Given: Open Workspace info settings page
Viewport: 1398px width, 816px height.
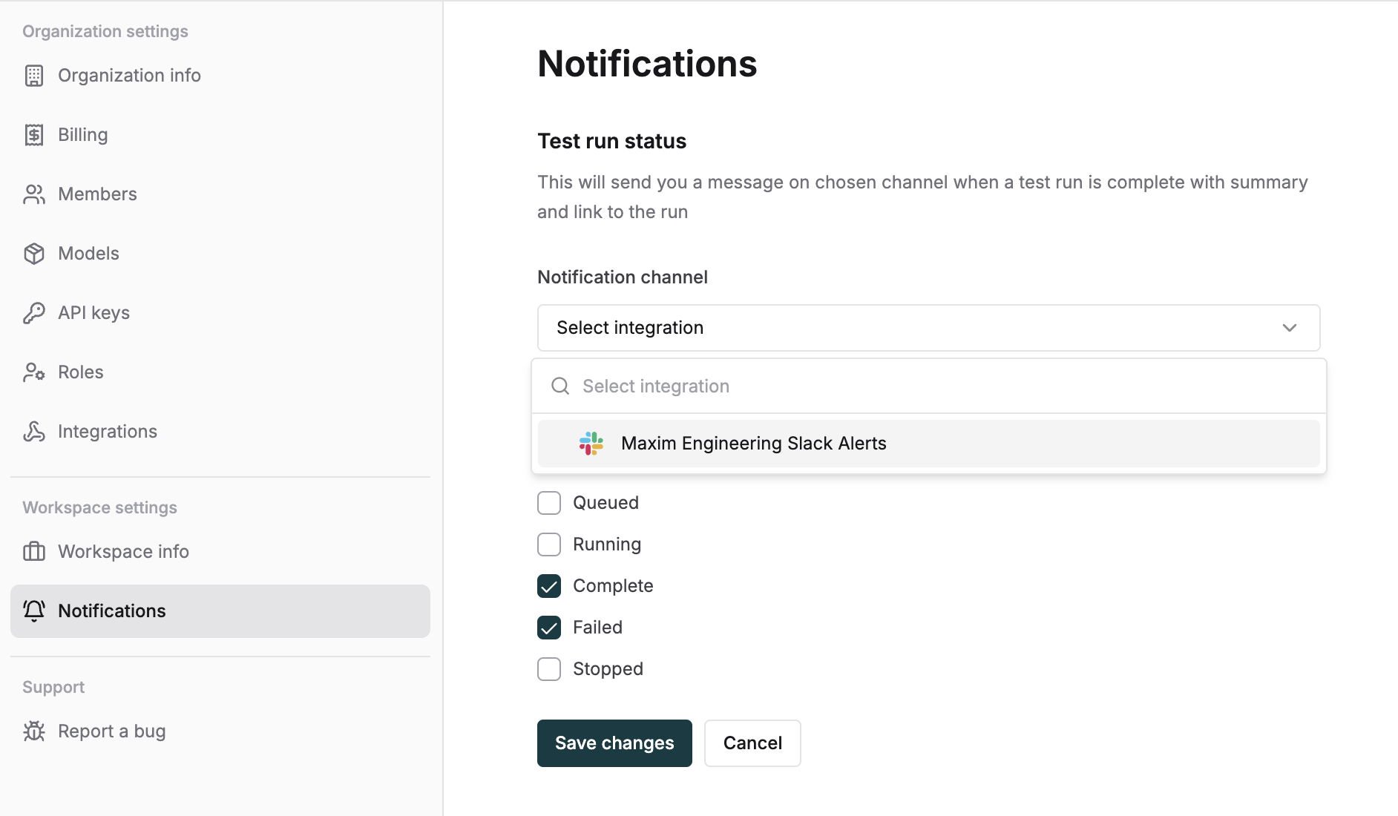Looking at the screenshot, I should [123, 552].
